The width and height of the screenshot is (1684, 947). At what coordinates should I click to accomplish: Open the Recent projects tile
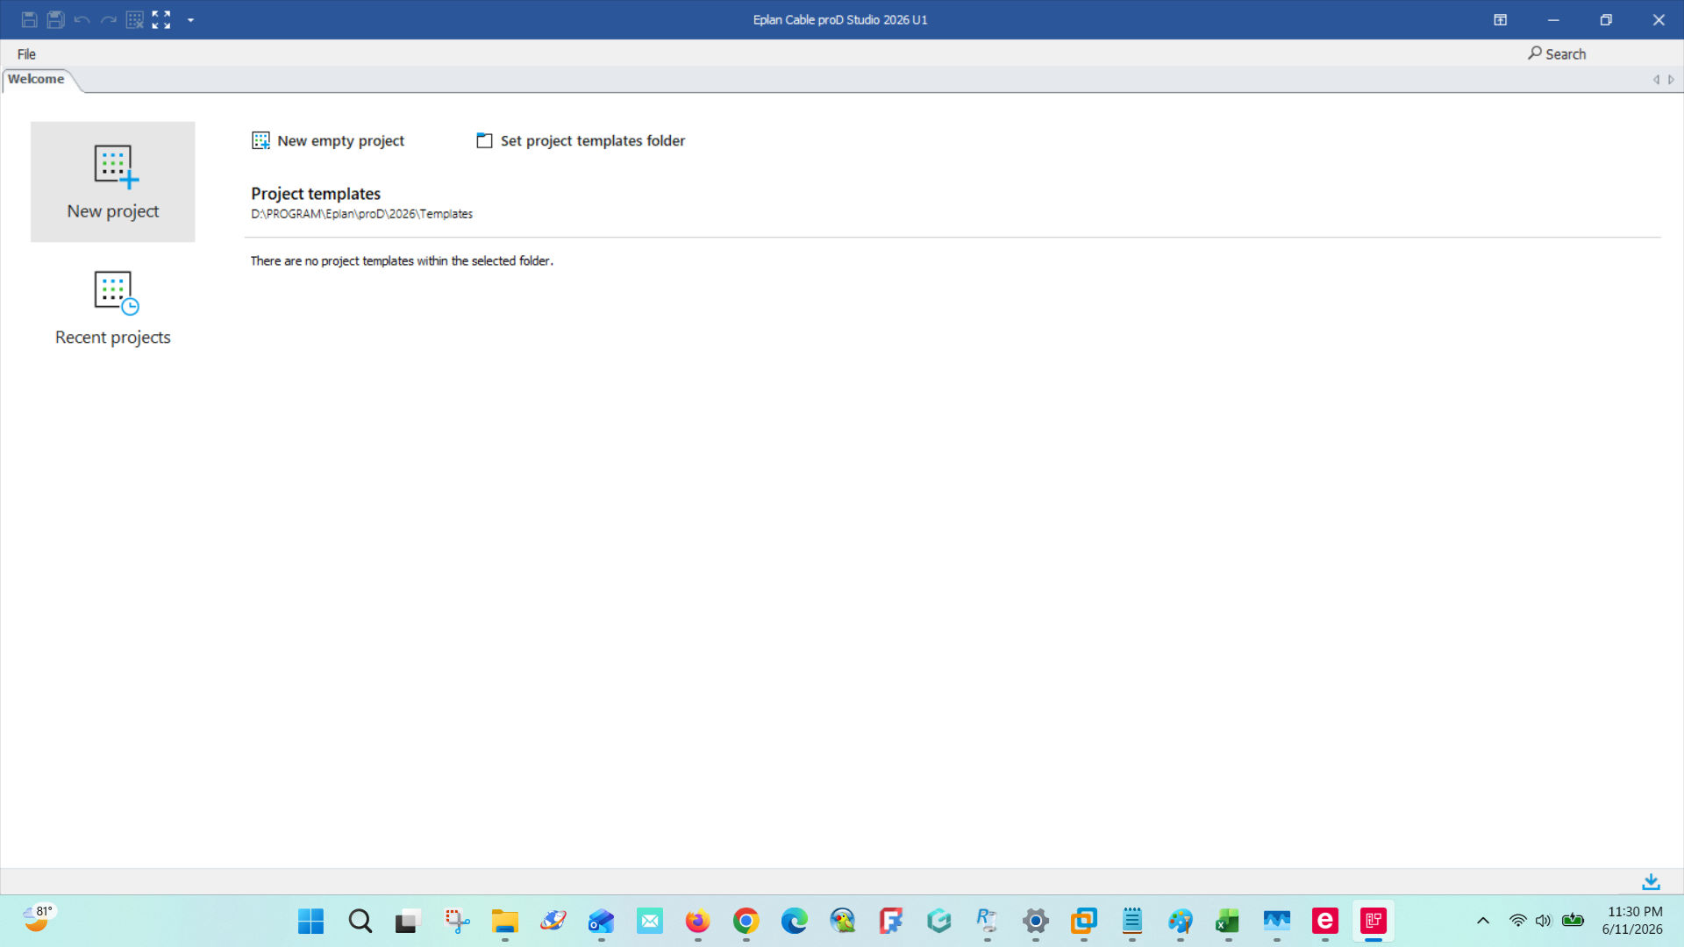112,308
